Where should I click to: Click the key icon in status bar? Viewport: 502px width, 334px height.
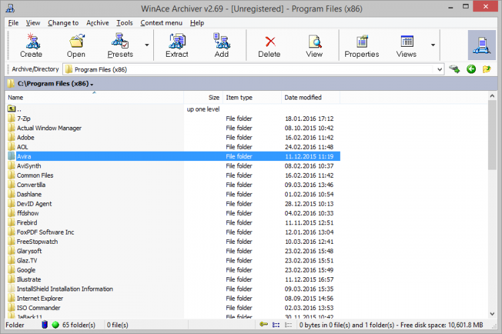click(264, 325)
